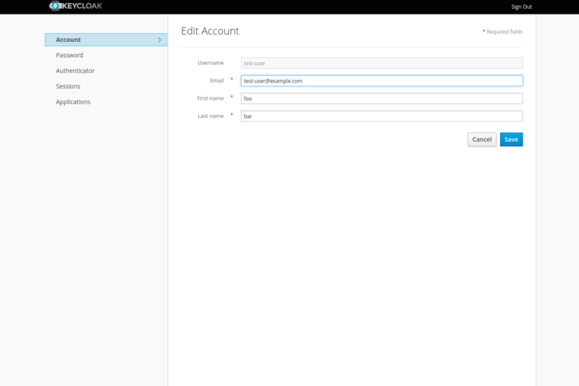Save the account changes
The image size is (579, 386).
tap(511, 139)
